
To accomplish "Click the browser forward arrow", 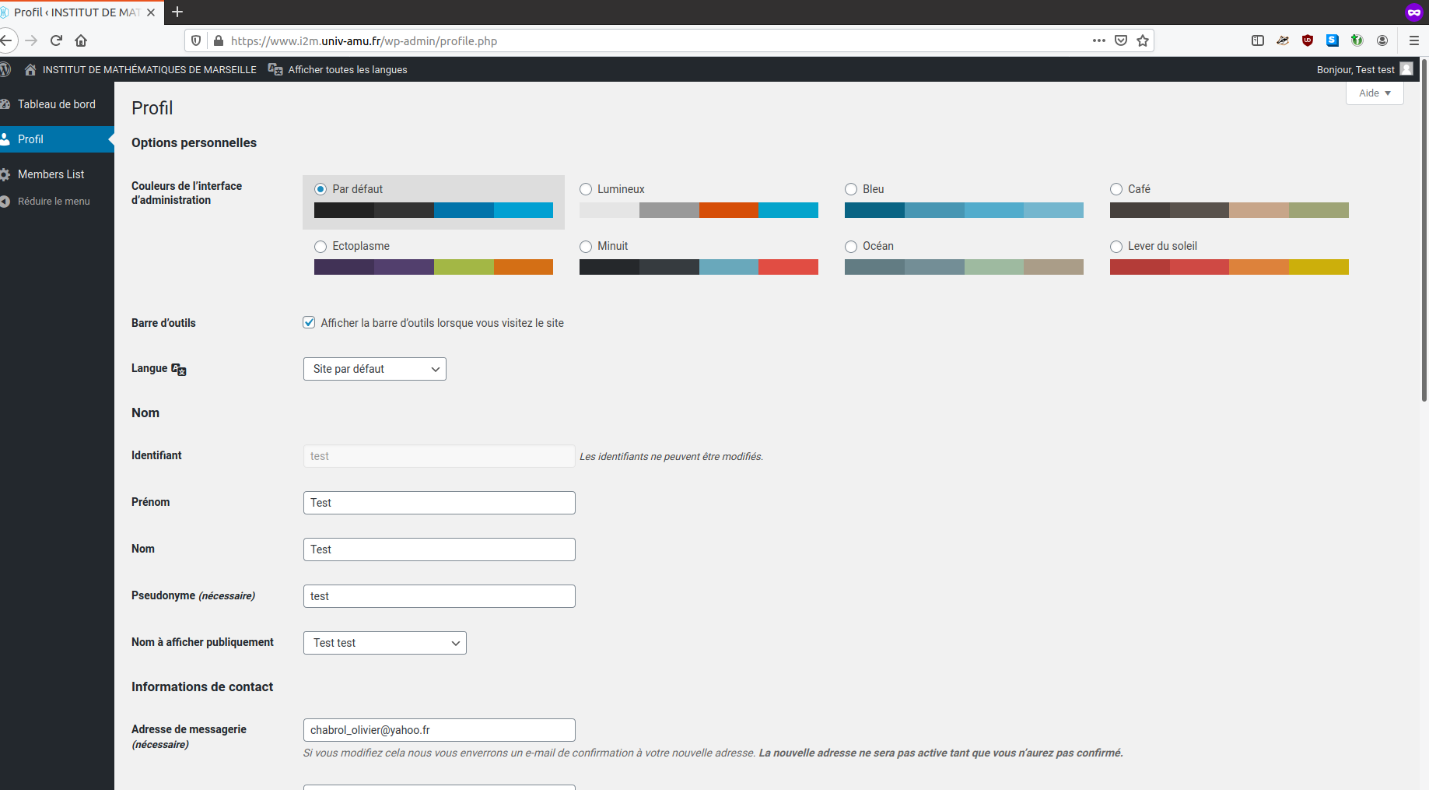I will pyautogui.click(x=31, y=40).
